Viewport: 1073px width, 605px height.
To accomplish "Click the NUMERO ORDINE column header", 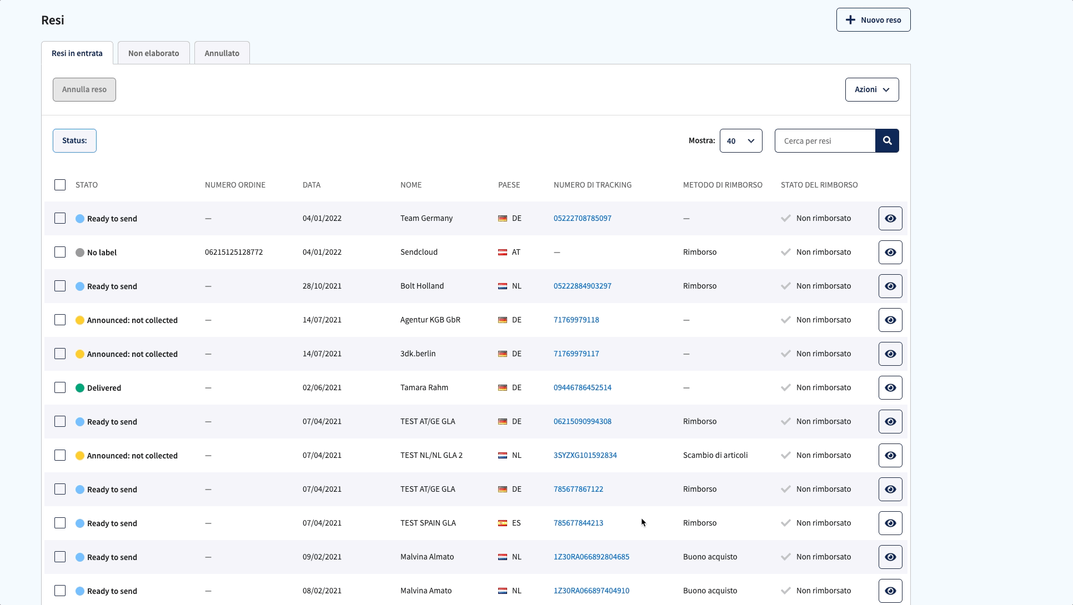I will (235, 185).
